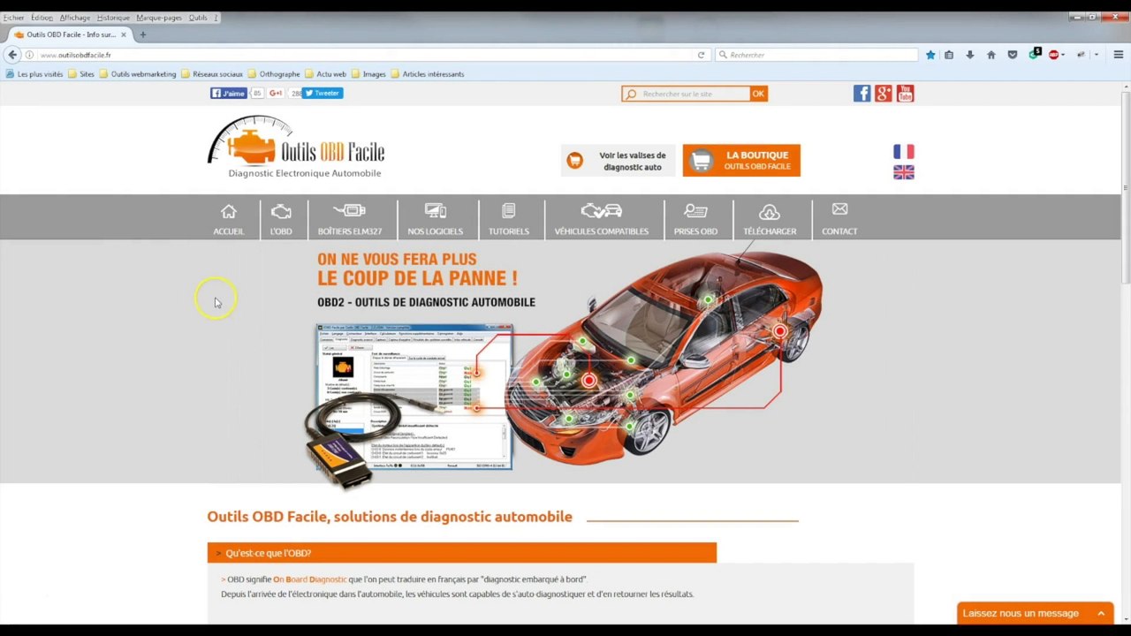Open the Nos Logiciels navigation item
Screen dimensions: 1131x636
coord(435,219)
